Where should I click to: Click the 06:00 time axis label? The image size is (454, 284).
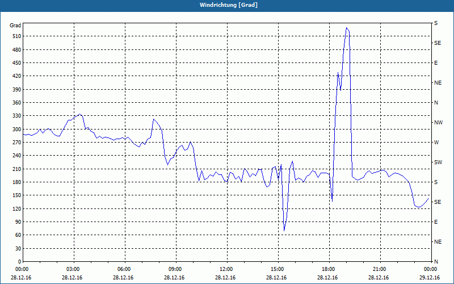(x=124, y=269)
